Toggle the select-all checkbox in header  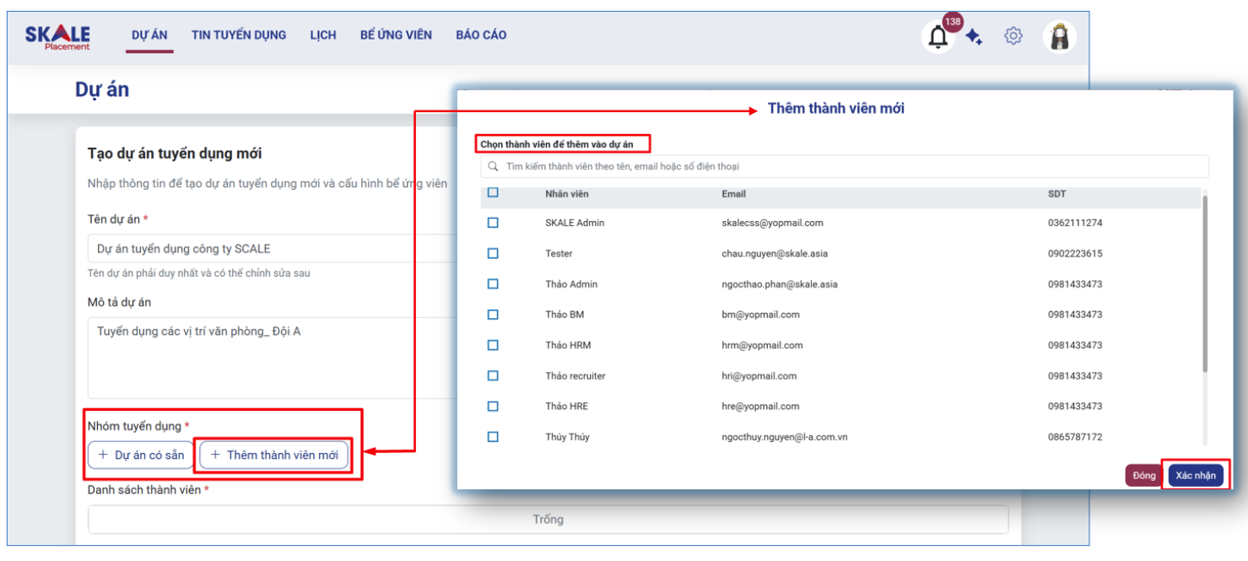tap(493, 192)
